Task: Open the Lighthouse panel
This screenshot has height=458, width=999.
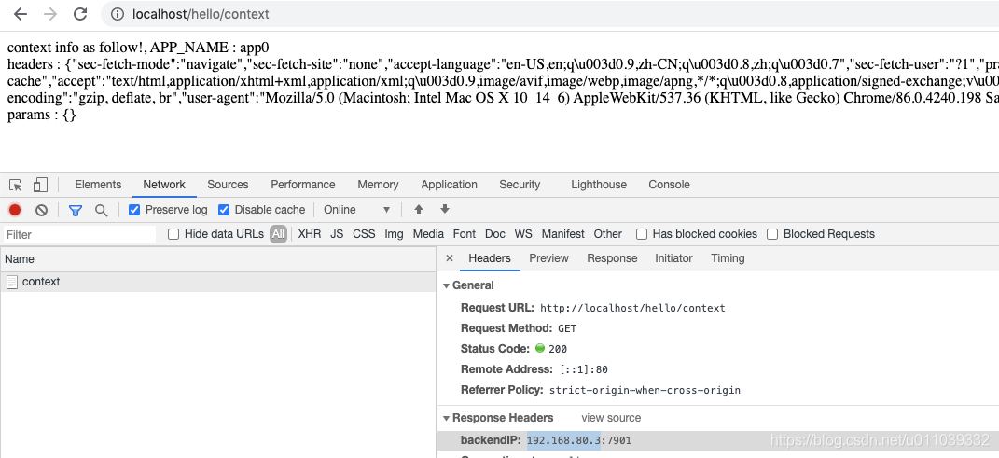Action: point(598,185)
